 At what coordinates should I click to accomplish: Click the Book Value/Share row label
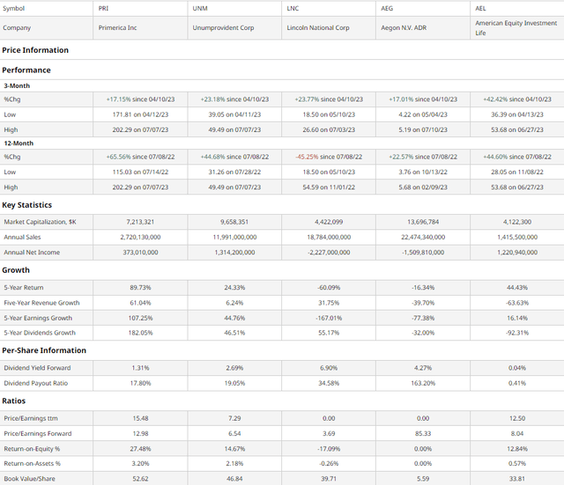click(29, 479)
